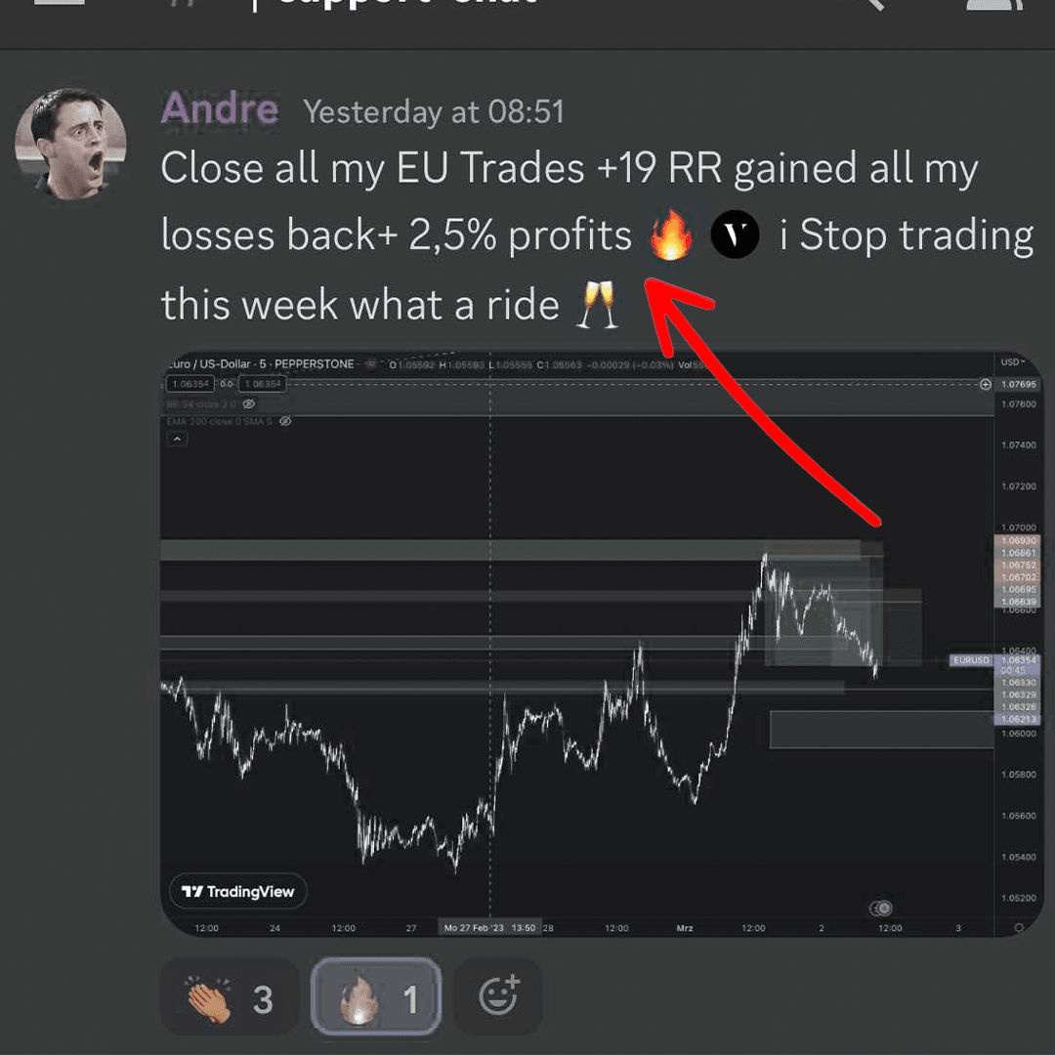Click the champagne glasses emoji
The width and height of the screenshot is (1055, 1055).
pos(597,305)
